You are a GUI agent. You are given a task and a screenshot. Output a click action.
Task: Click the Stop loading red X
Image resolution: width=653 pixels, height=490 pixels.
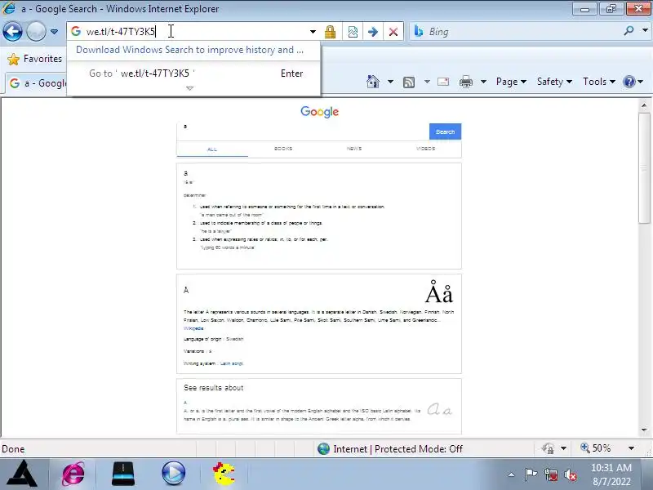click(393, 32)
